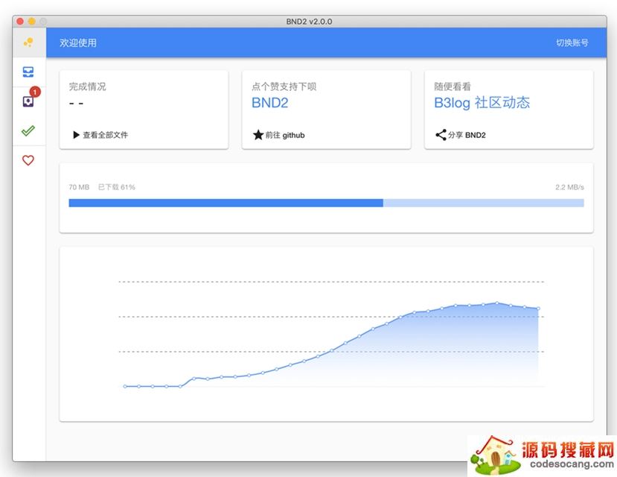This screenshot has width=617, height=477.
Task: Click the download speed area chart
Action: click(331, 334)
